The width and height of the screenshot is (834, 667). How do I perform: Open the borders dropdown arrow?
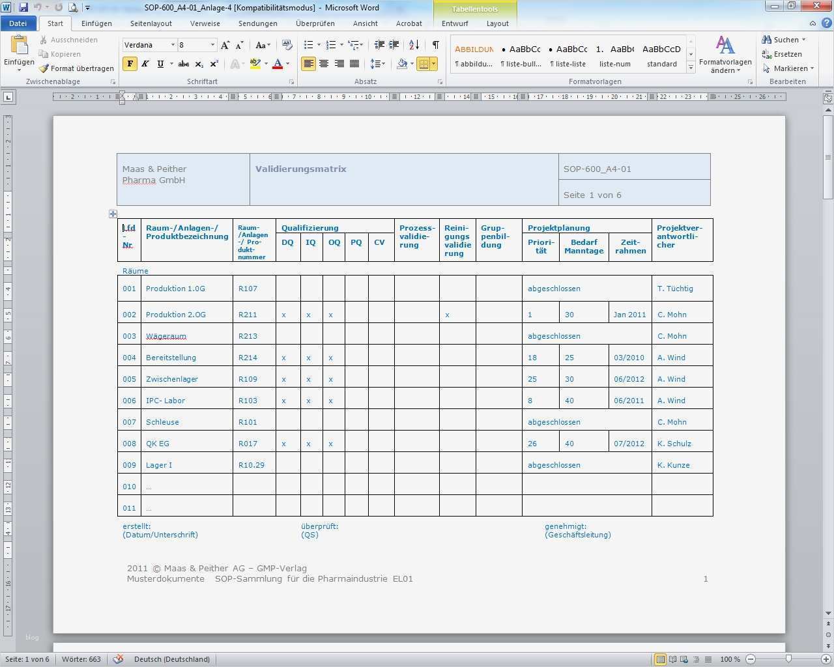click(x=434, y=64)
